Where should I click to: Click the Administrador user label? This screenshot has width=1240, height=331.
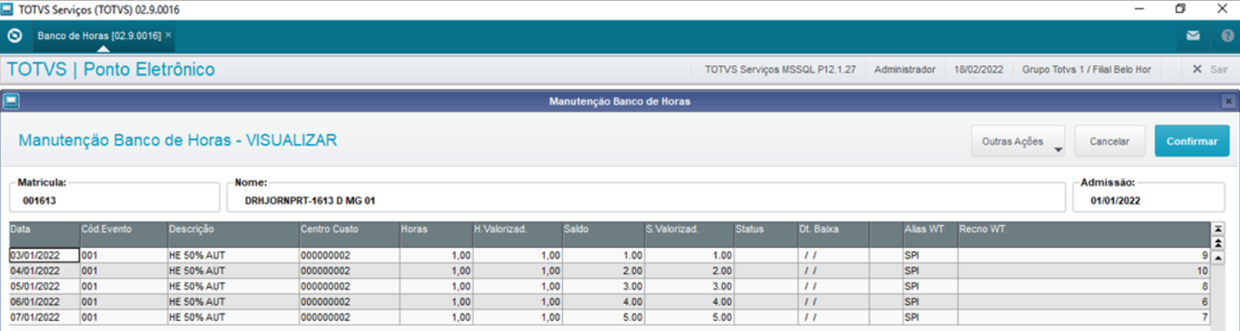905,69
